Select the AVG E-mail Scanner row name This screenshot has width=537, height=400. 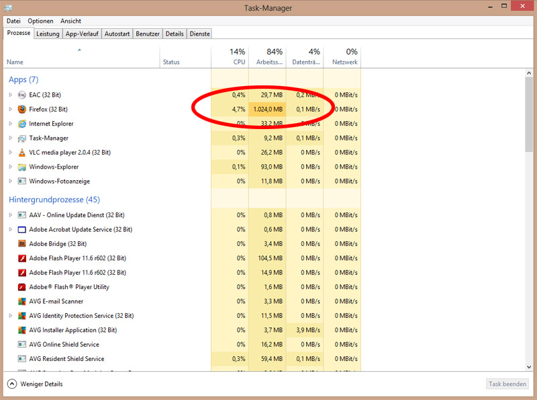pyautogui.click(x=56, y=302)
